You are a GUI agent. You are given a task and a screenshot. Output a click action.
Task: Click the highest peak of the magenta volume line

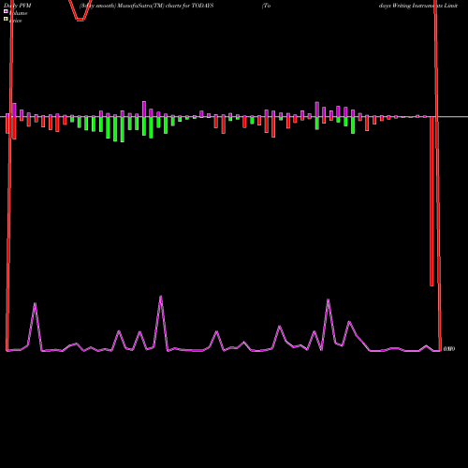161,297
